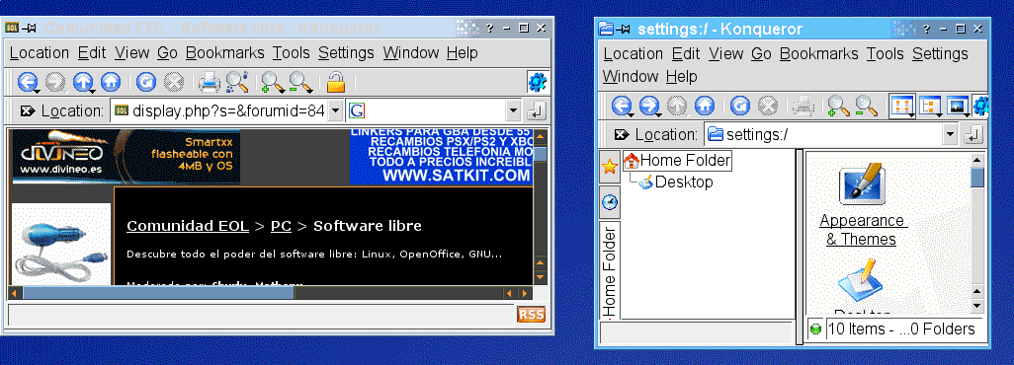The image size is (1014, 365).
Task: Open Google search box dropdown arrow
Action: pos(514,111)
